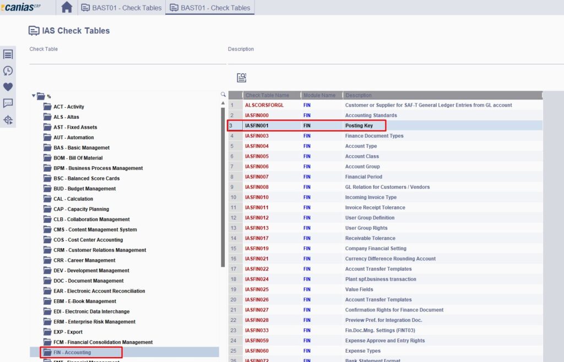The height and width of the screenshot is (362, 564).
Task: Collapse the root % tree node
Action: (x=34, y=96)
